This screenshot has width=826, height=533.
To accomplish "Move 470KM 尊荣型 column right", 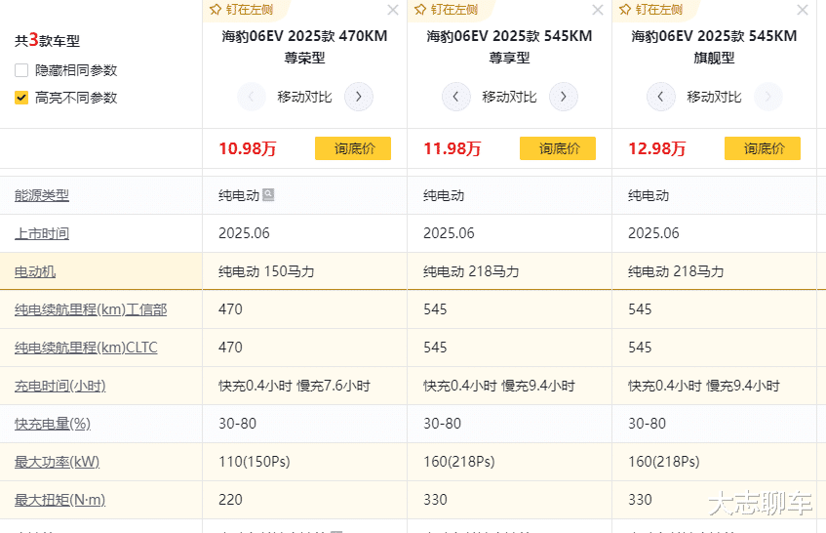I will click(x=359, y=97).
